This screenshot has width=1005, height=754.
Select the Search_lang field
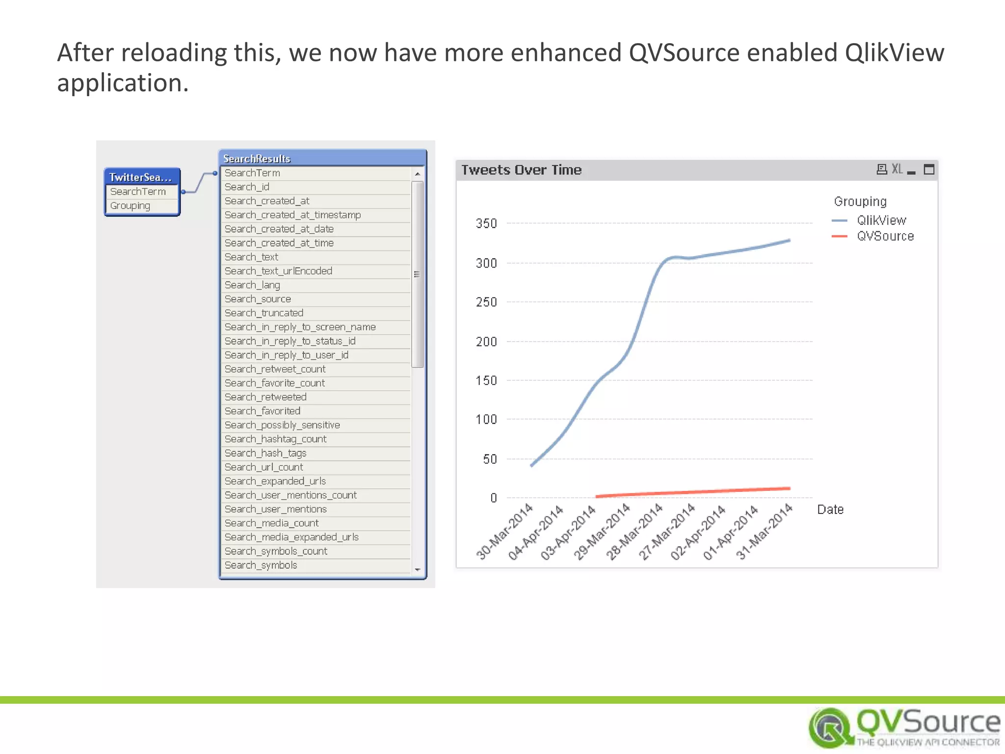(316, 285)
